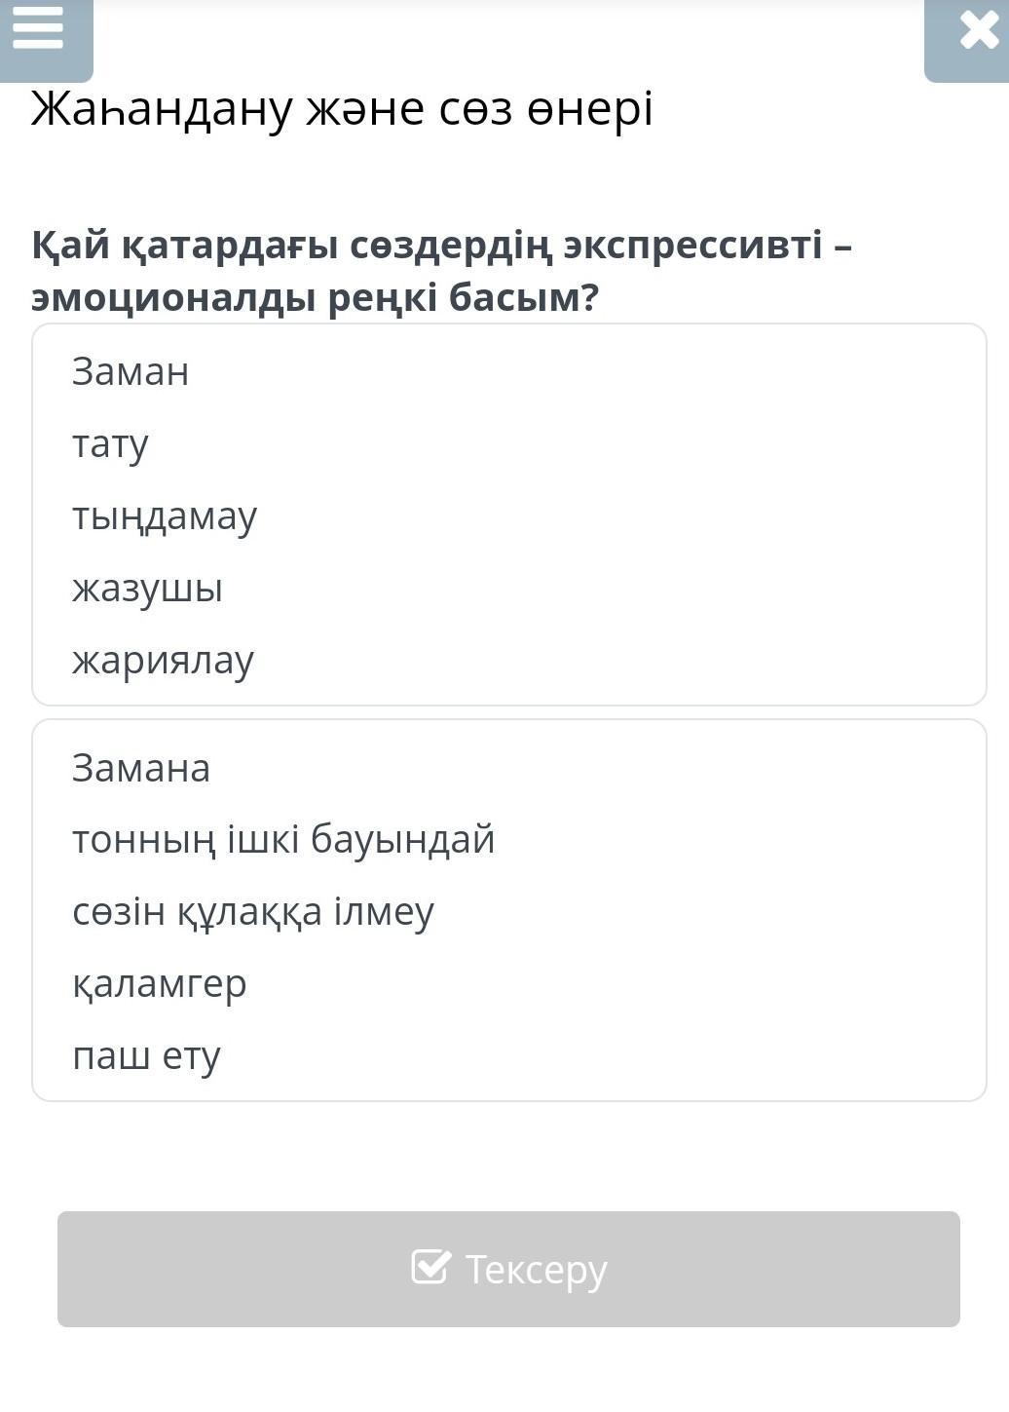1009x1412 pixels.
Task: Click checkmark icon on Тексеру button
Action: (430, 1267)
